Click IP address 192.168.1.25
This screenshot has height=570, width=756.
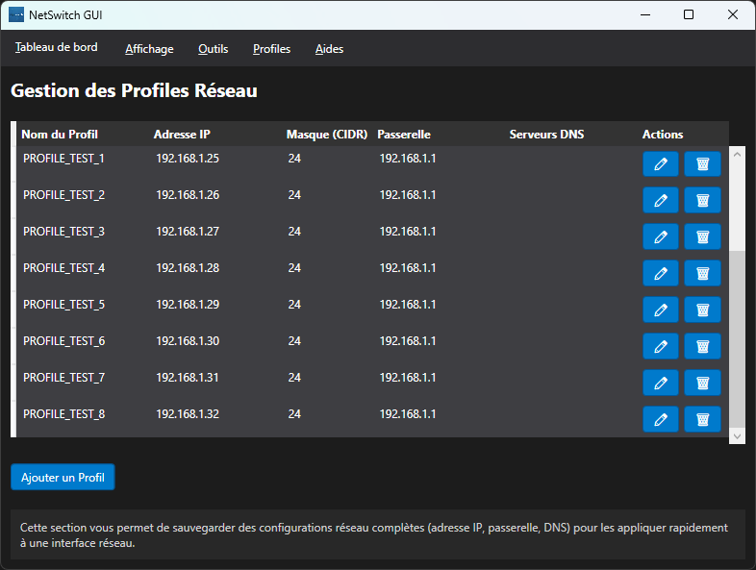point(188,159)
